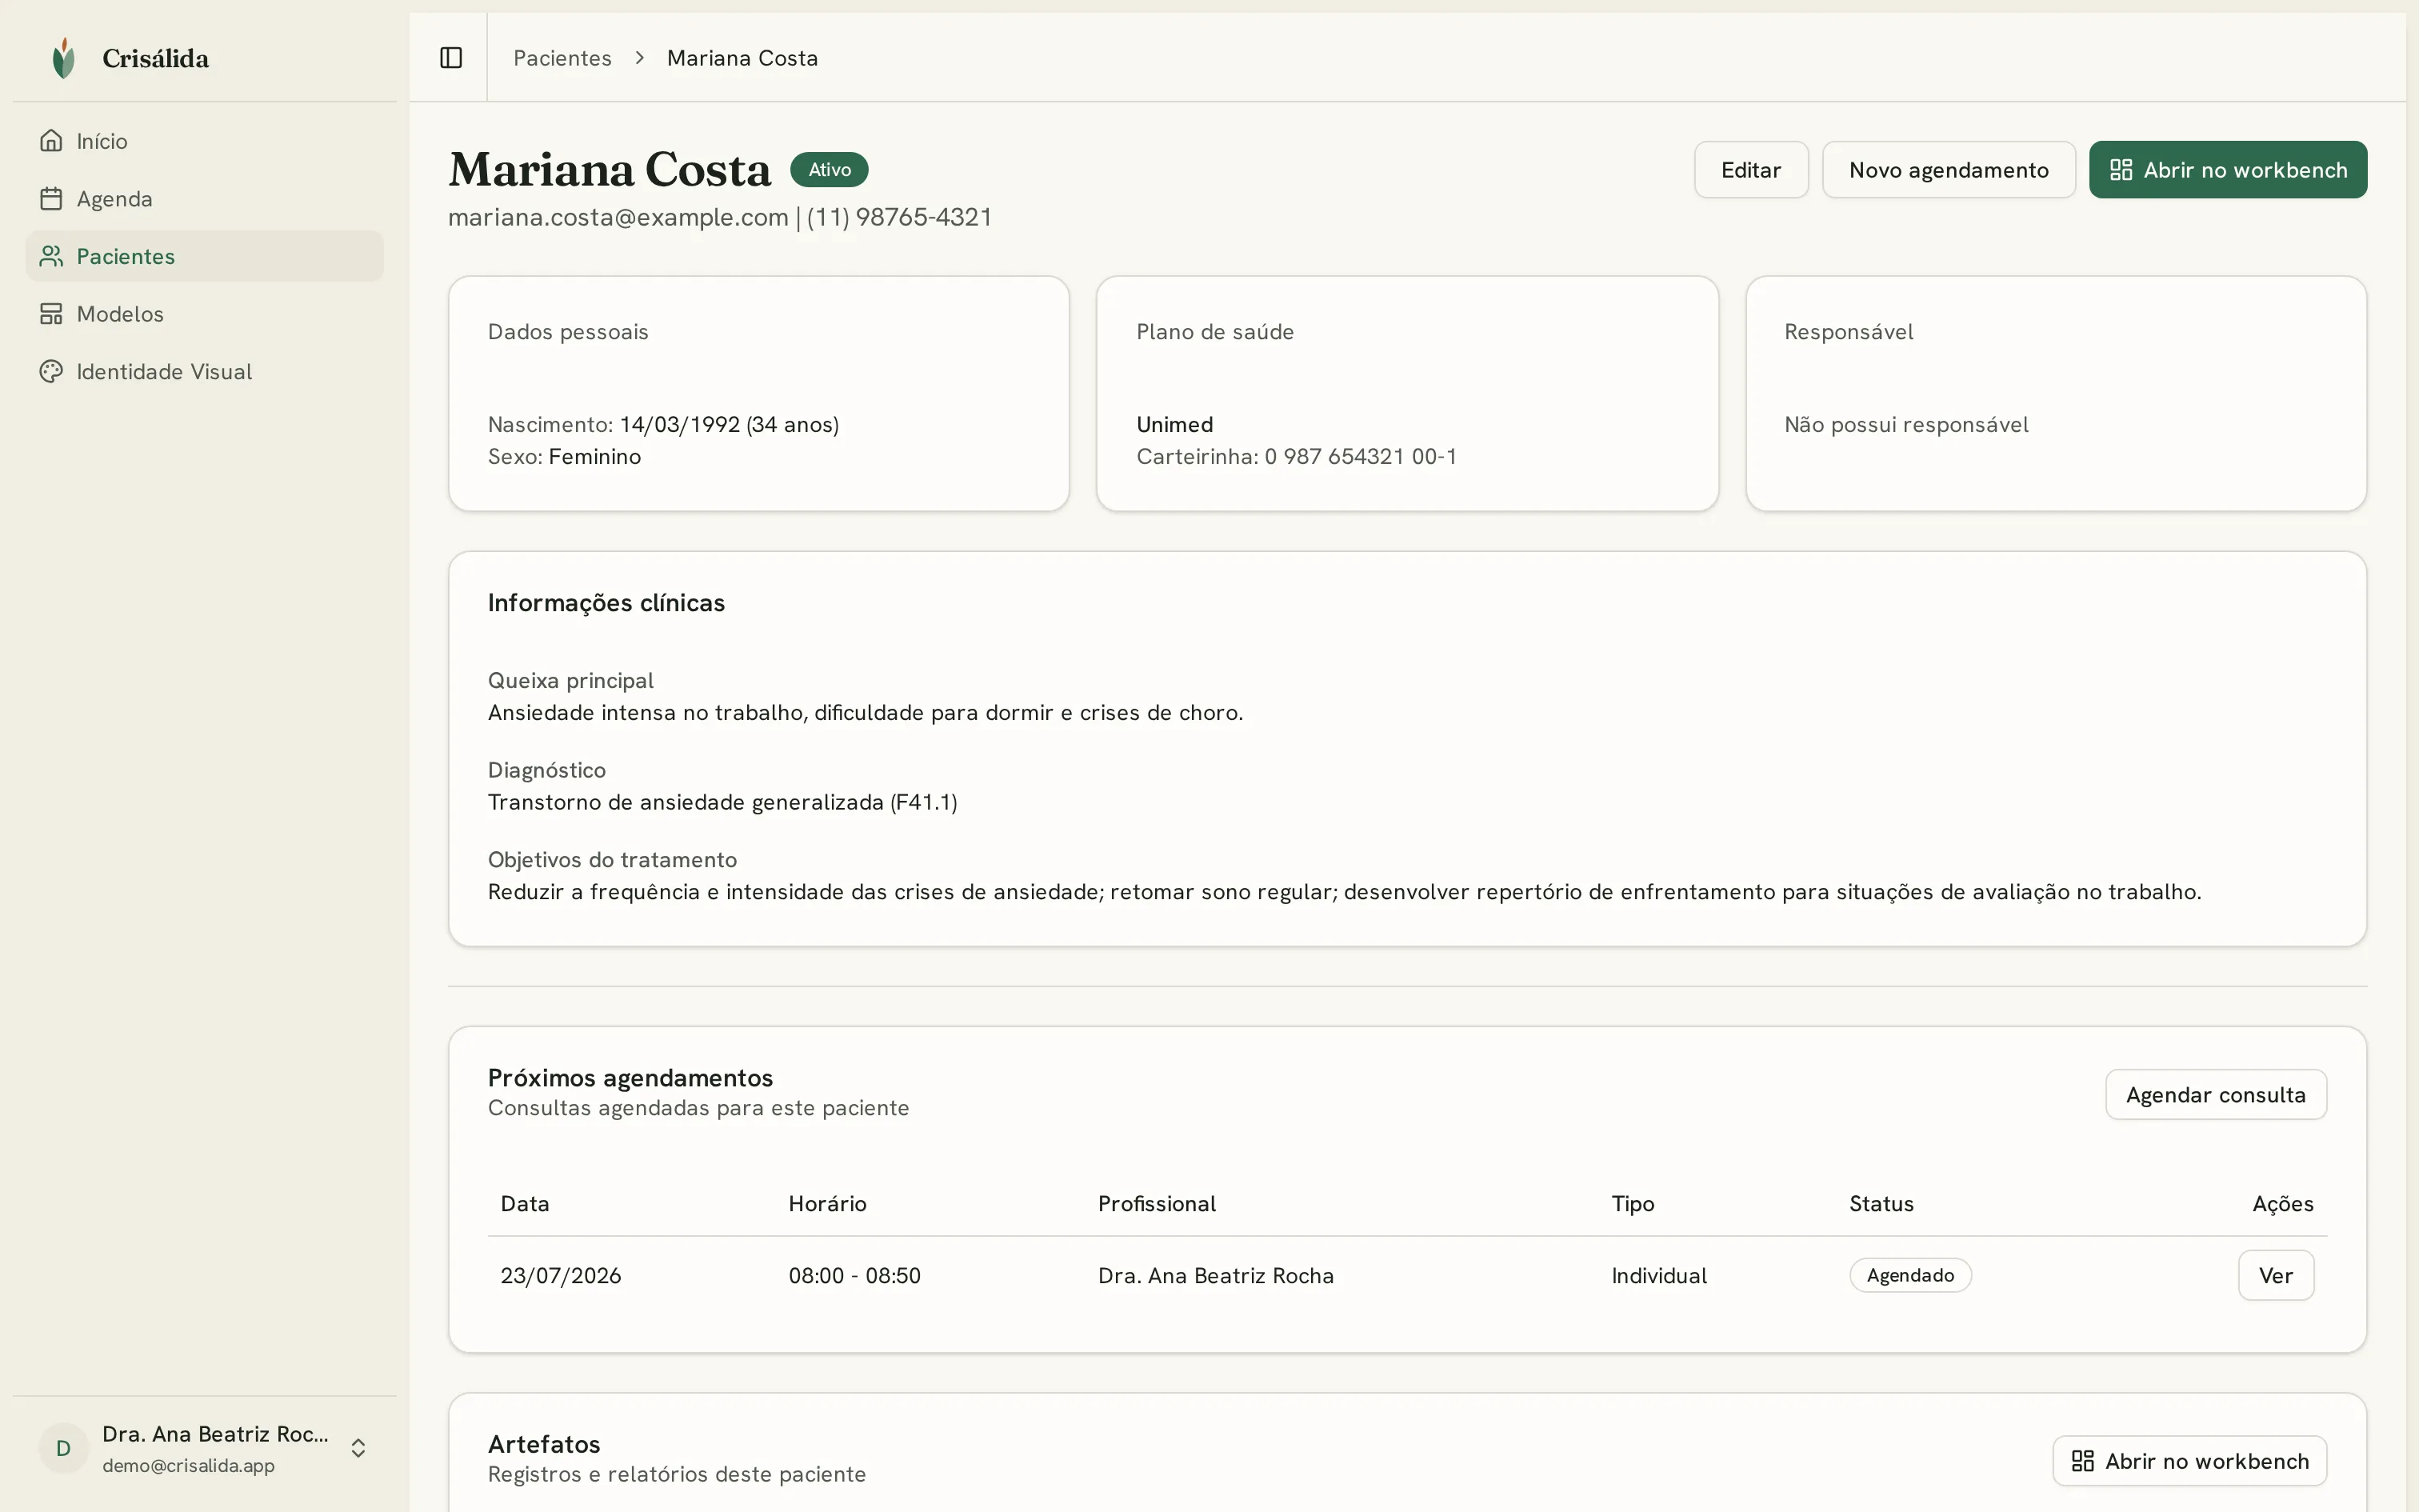
Task: Click the Reduzir a frequência treatment goals text
Action: pos(1345,892)
